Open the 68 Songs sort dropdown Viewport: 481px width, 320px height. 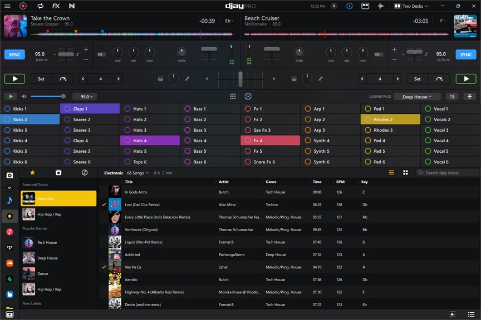point(138,173)
